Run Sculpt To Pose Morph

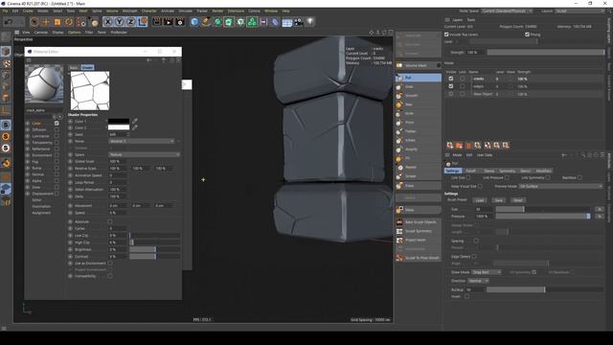pos(419,258)
